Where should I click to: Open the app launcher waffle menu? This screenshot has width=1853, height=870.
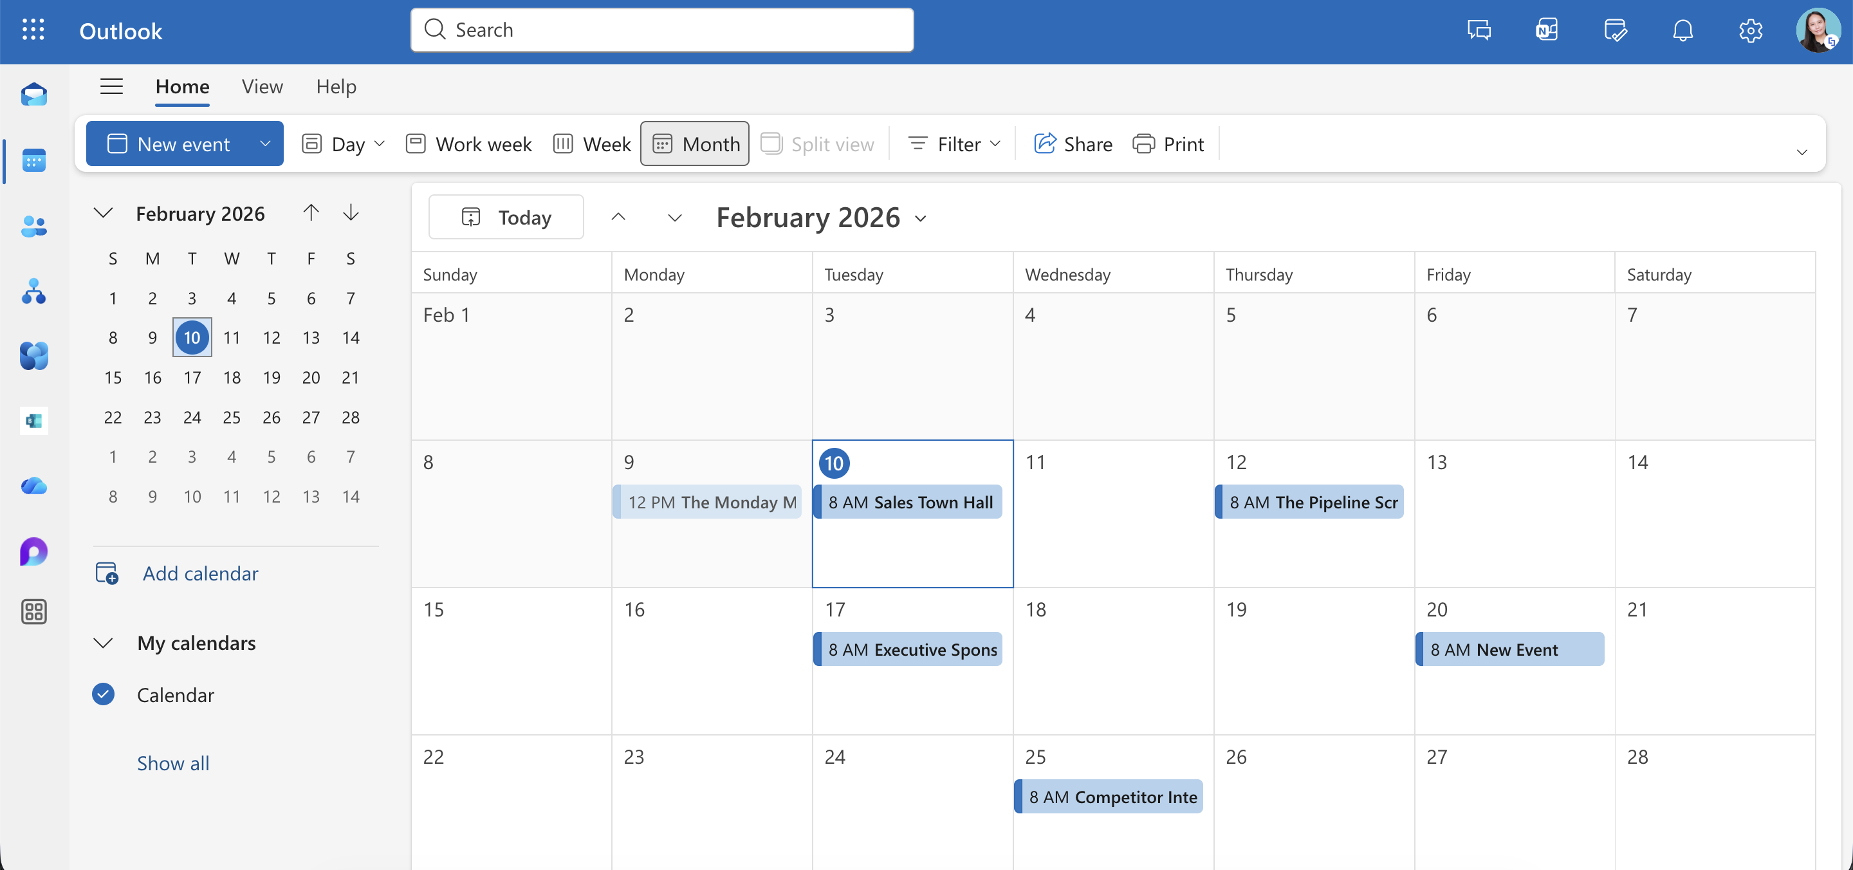[33, 30]
